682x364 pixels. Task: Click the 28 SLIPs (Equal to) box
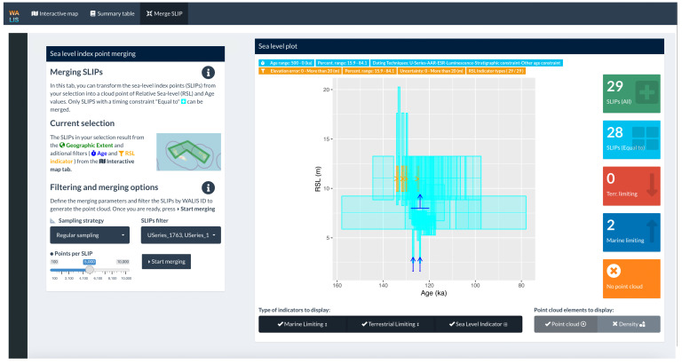tap(631, 139)
